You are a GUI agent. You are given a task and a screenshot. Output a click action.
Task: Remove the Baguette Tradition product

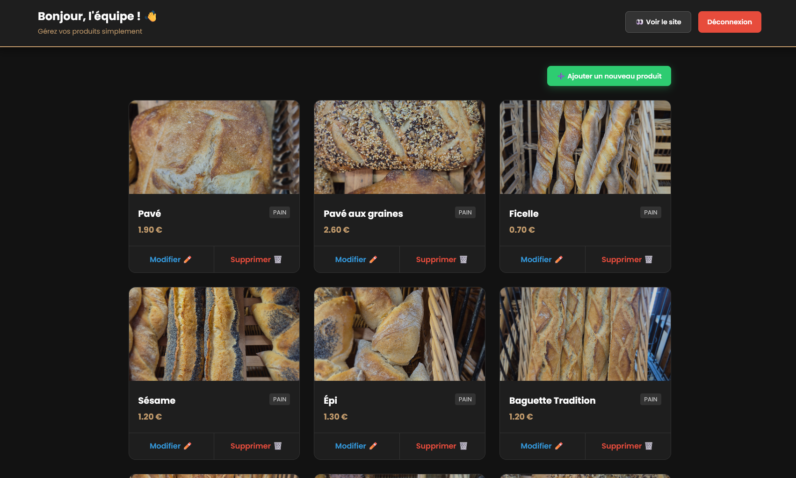[x=628, y=446]
